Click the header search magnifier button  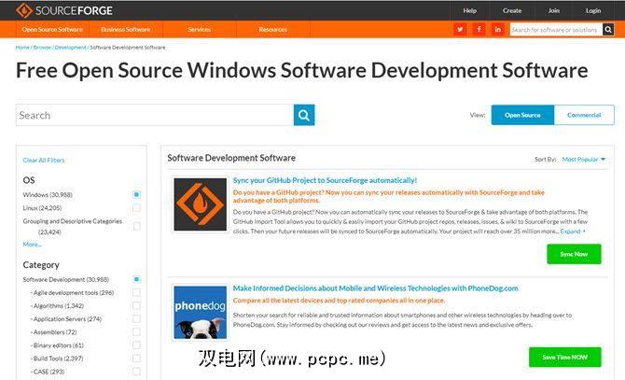pos(608,29)
